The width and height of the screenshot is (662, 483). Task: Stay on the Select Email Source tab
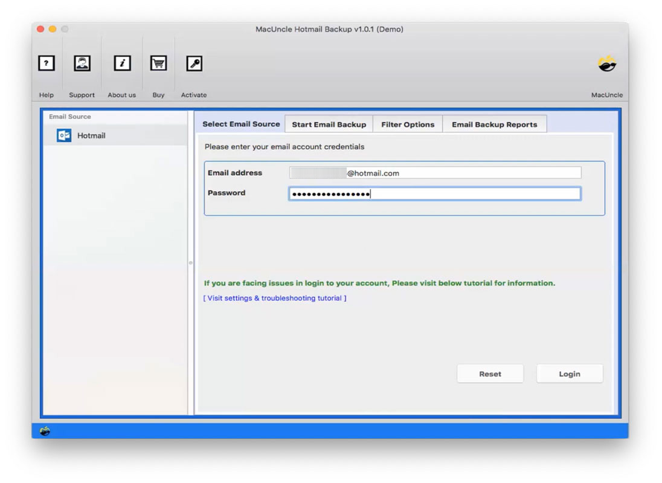pos(240,123)
